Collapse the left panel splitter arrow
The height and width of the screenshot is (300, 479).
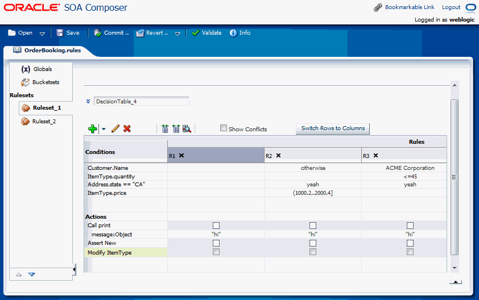tap(74, 269)
